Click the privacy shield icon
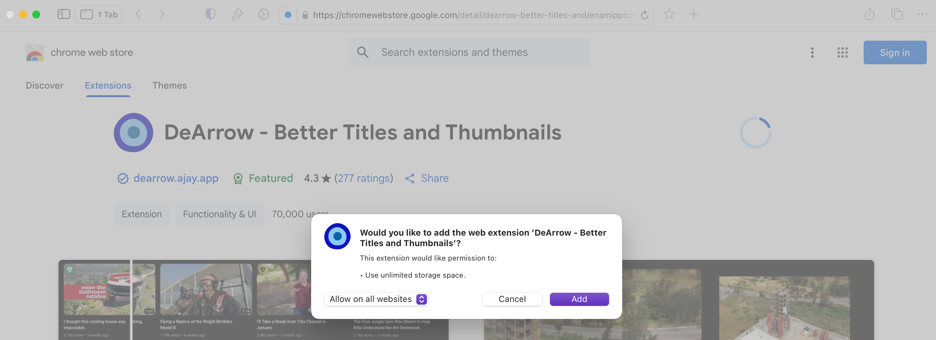 210,14
